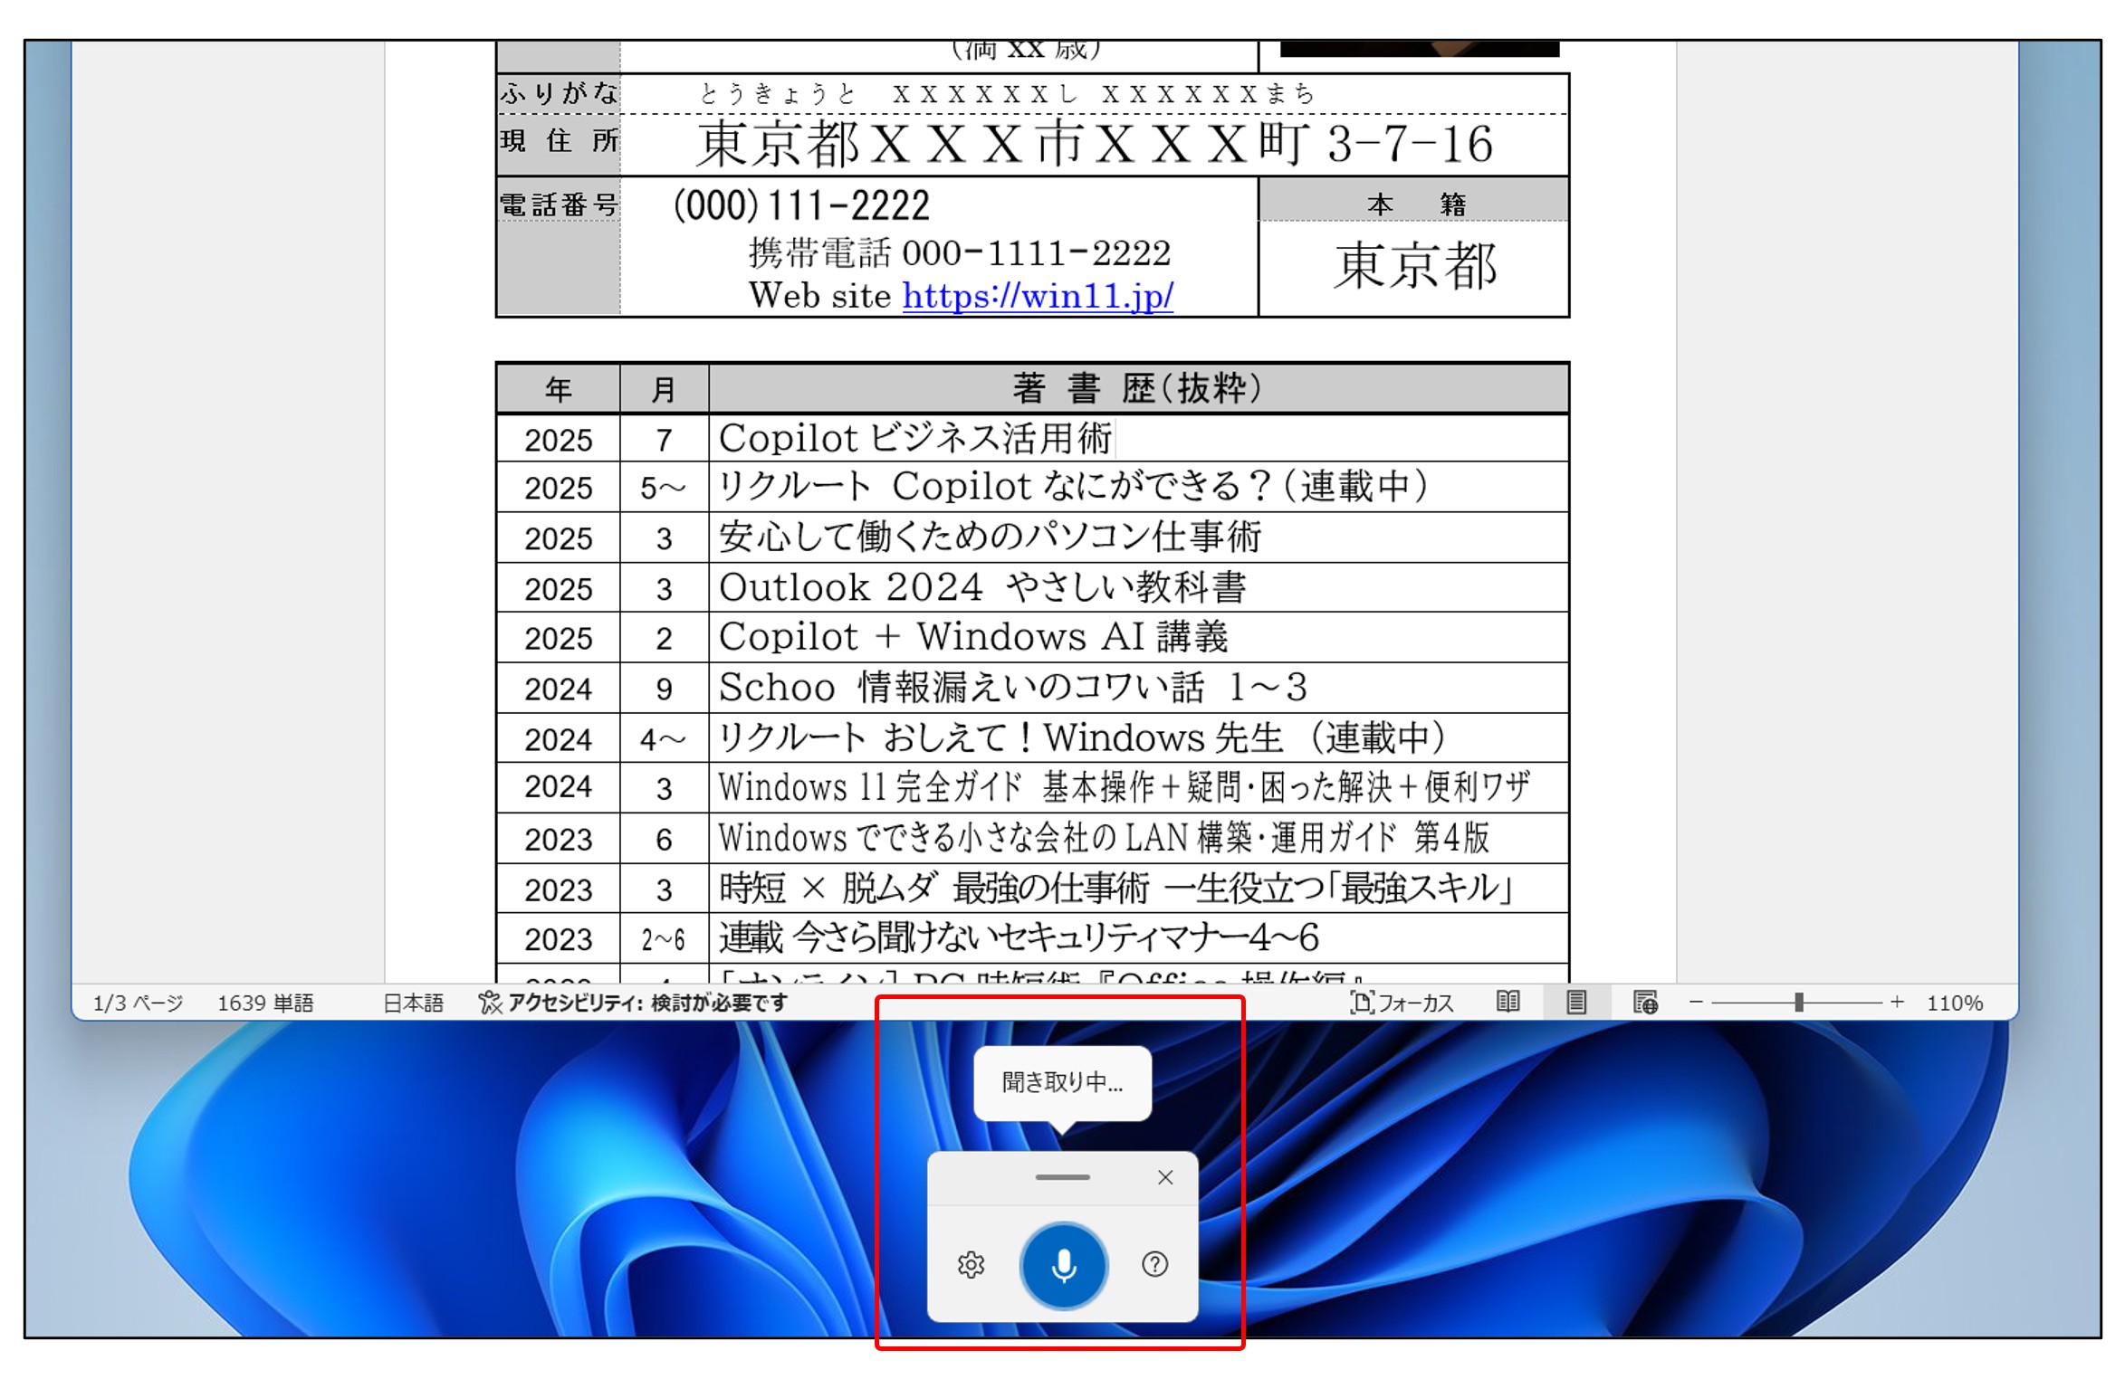Enable Focus mode in status bar
The width and height of the screenshot is (2125, 1379).
coord(1402,1003)
